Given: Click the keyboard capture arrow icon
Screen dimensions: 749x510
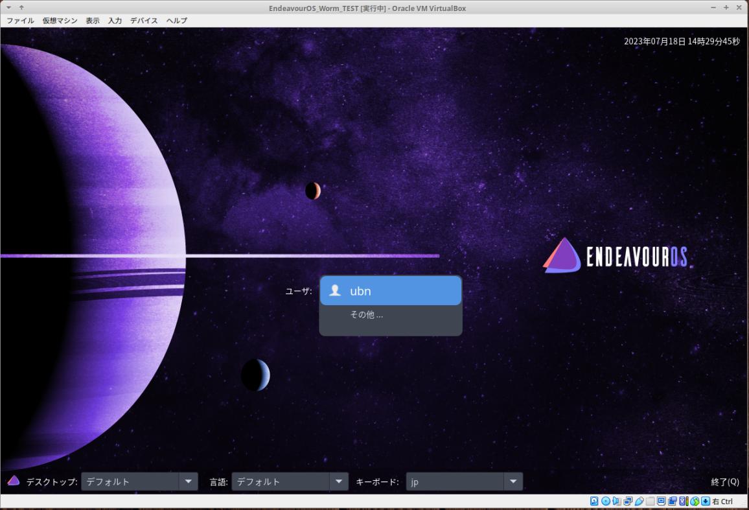Looking at the screenshot, I should [706, 501].
